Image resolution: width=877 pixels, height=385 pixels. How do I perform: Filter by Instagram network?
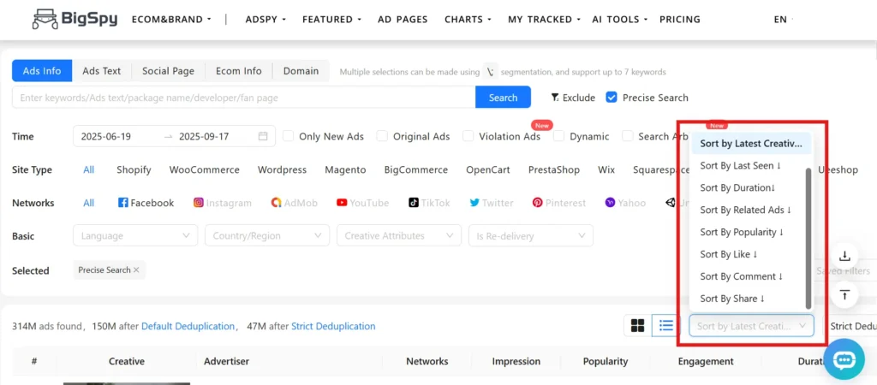223,203
